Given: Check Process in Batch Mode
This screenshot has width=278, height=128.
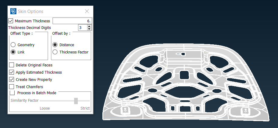Looking at the screenshot, I should (12, 93).
